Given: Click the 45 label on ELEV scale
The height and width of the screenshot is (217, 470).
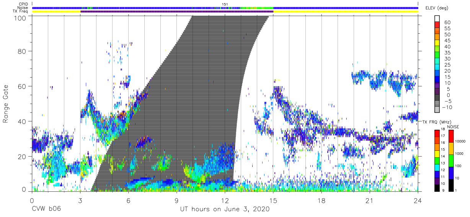Looking at the screenshot, I should point(447,41).
